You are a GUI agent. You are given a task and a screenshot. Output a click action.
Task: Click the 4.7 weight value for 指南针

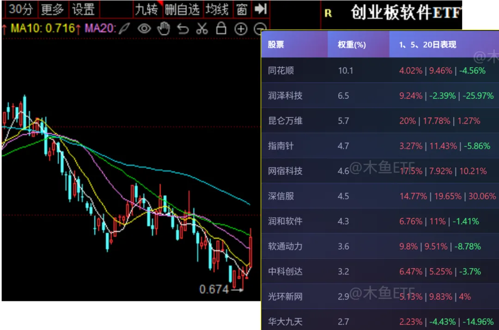[343, 146]
